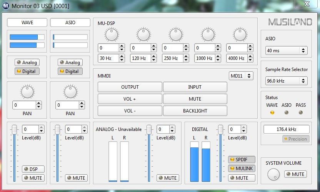
Task: Increase gain value above 4000 Hz band
Action: 250,46
